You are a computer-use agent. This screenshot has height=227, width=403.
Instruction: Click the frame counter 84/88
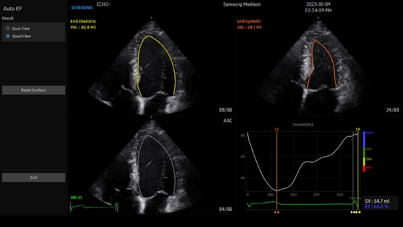coord(226,209)
